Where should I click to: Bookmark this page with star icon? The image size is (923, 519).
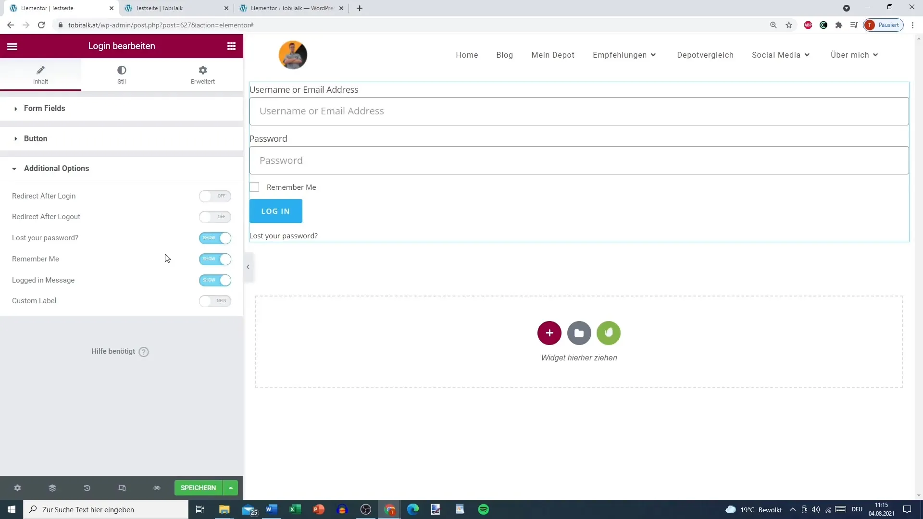(x=789, y=25)
